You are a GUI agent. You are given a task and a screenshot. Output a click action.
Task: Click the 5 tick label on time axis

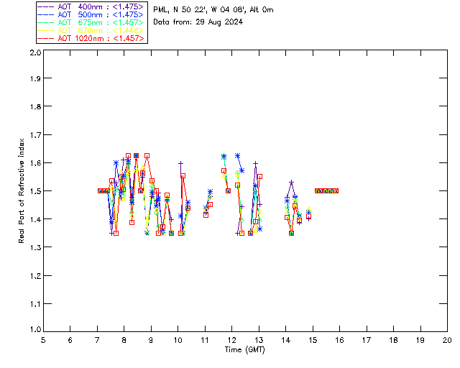coord(43,339)
